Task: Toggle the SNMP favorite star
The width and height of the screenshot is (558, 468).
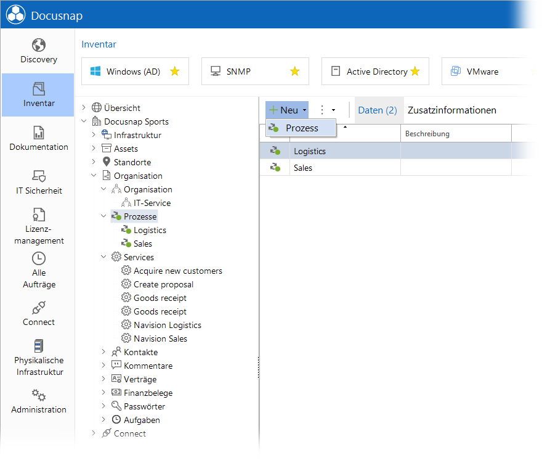Action: 294,72
